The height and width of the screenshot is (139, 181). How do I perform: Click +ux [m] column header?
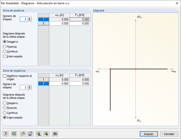pos(59,15)
